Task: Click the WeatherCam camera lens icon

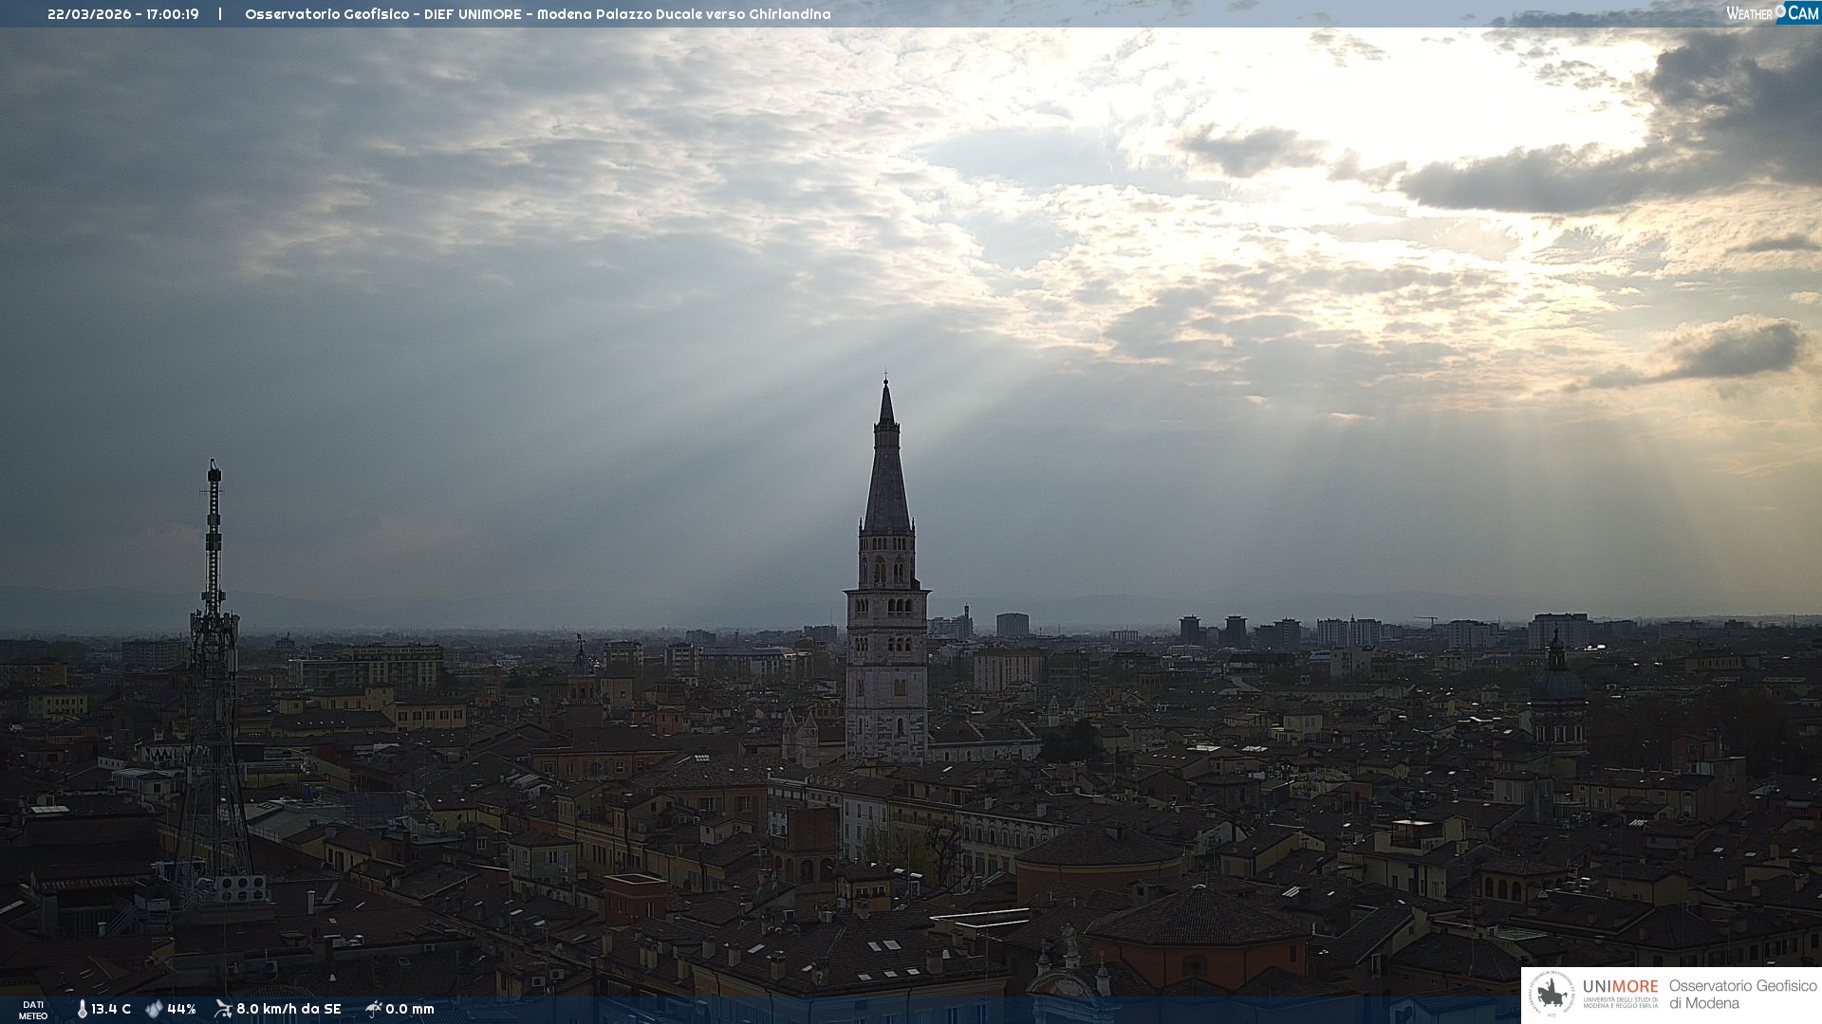Action: pyautogui.click(x=1780, y=11)
